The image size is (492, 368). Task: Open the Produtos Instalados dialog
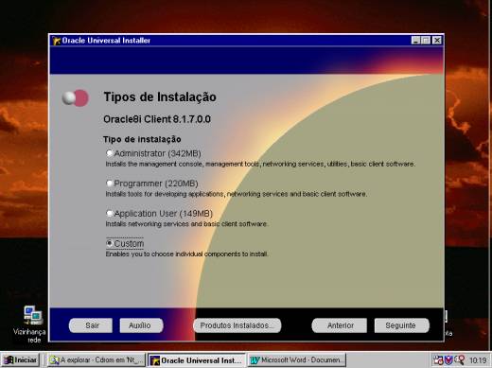pos(237,325)
